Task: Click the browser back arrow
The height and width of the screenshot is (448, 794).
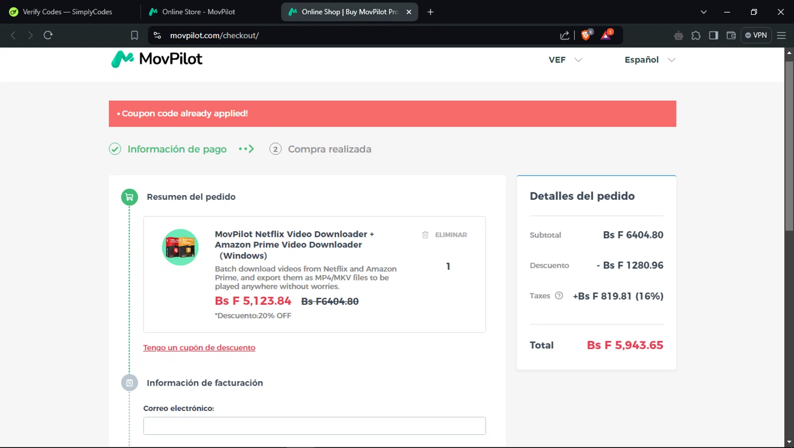Action: click(14, 35)
